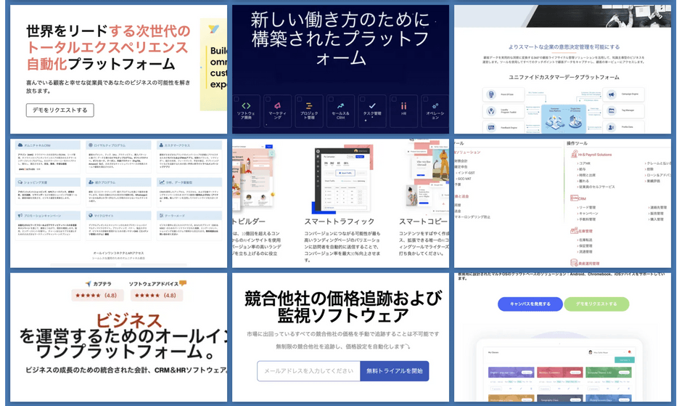Click the orange bars icon for プロジェクト管理

pos(309,105)
